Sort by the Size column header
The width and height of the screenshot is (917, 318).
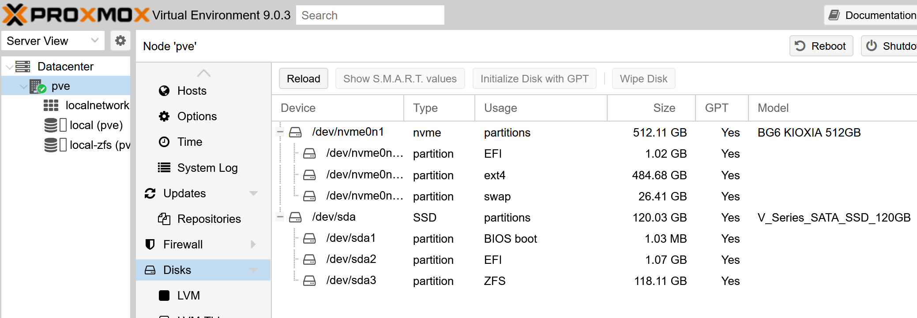[651, 108]
